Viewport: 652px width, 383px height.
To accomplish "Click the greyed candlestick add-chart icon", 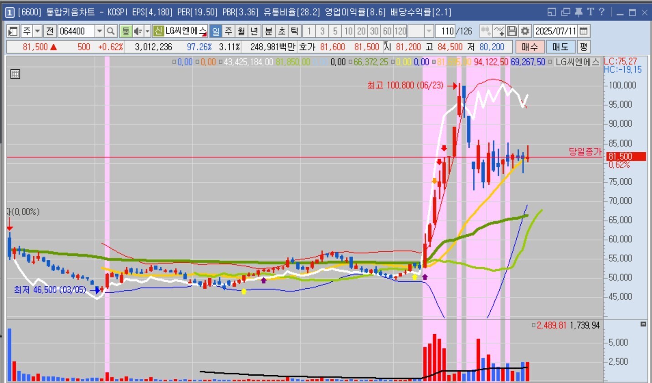I will 486,31.
